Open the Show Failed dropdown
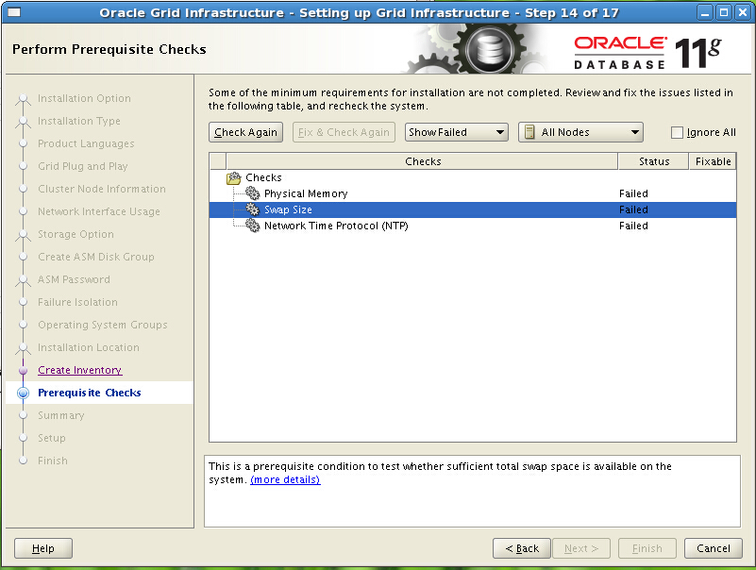This screenshot has width=756, height=570. 456,132
